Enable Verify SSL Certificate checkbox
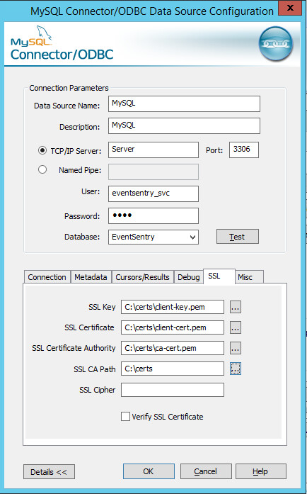 125,417
